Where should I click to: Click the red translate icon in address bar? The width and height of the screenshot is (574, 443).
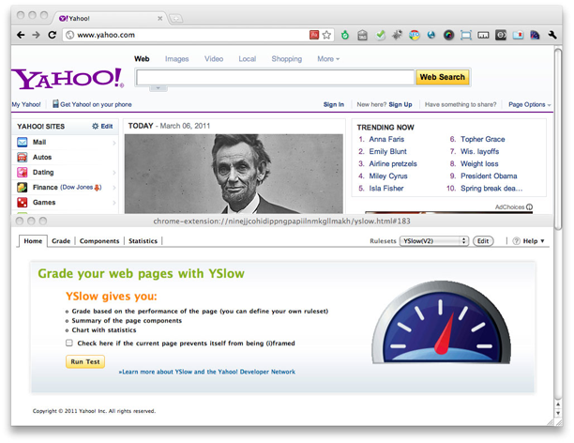313,35
